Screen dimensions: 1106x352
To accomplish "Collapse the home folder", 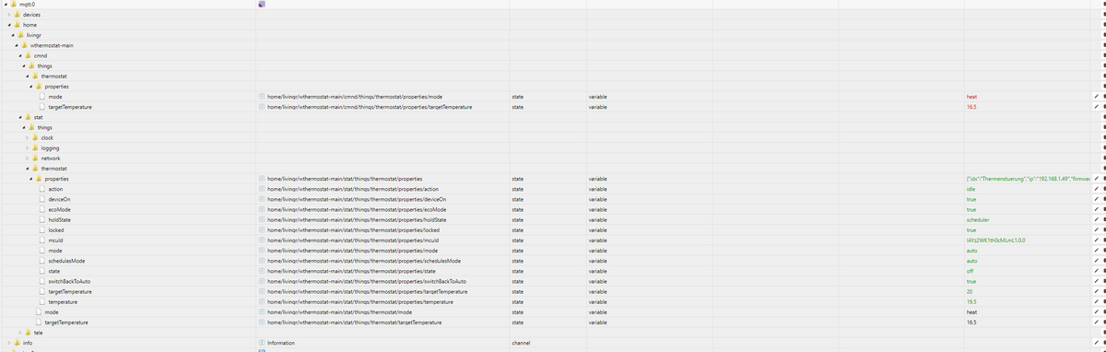I will (8, 25).
